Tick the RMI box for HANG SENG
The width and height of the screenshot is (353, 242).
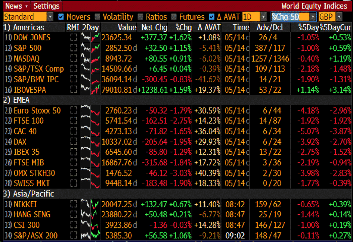coord(73,214)
